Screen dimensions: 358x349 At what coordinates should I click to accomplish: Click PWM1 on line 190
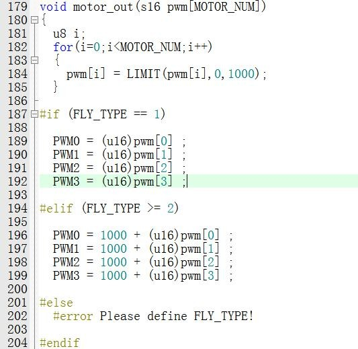point(66,155)
